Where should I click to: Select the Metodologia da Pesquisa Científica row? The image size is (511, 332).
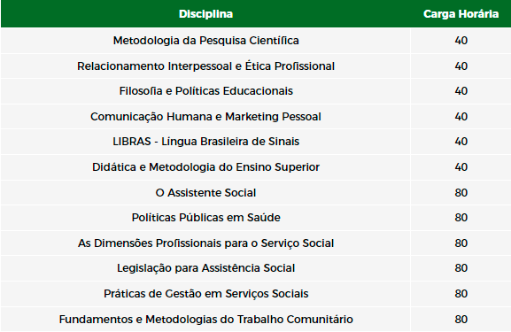[x=255, y=41]
